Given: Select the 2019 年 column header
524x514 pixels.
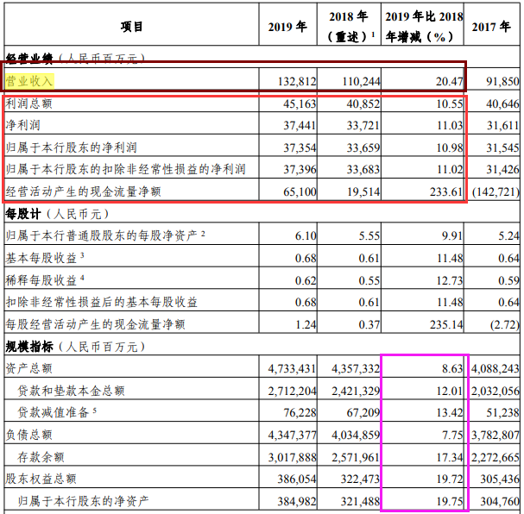Looking at the screenshot, I should [x=287, y=27].
